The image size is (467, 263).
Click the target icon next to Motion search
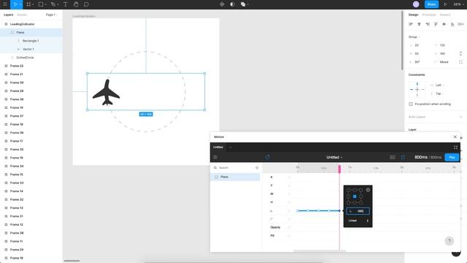coord(257,168)
